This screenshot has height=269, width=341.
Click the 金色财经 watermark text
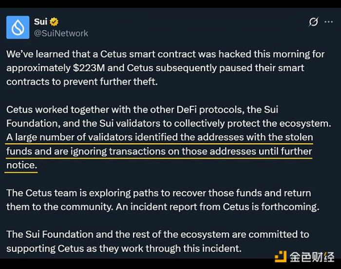tap(312, 257)
